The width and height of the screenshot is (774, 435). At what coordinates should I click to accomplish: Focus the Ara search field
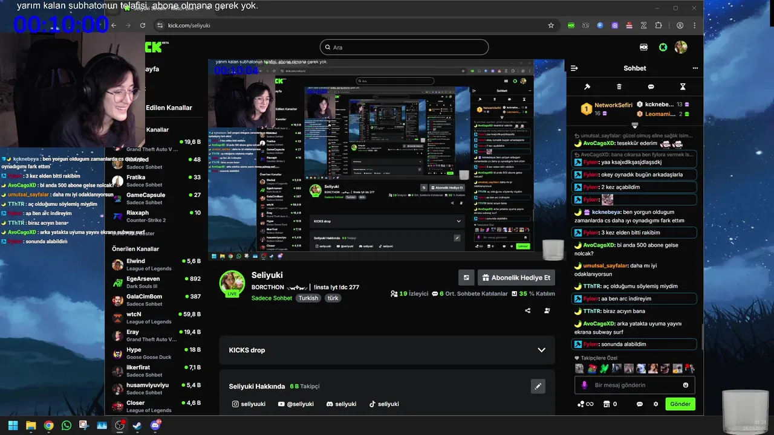404,47
